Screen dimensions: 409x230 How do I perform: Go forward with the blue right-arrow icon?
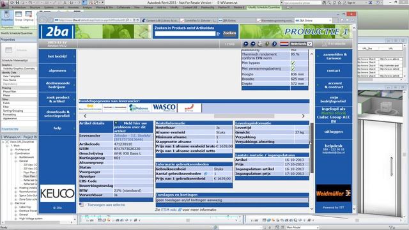253,44
